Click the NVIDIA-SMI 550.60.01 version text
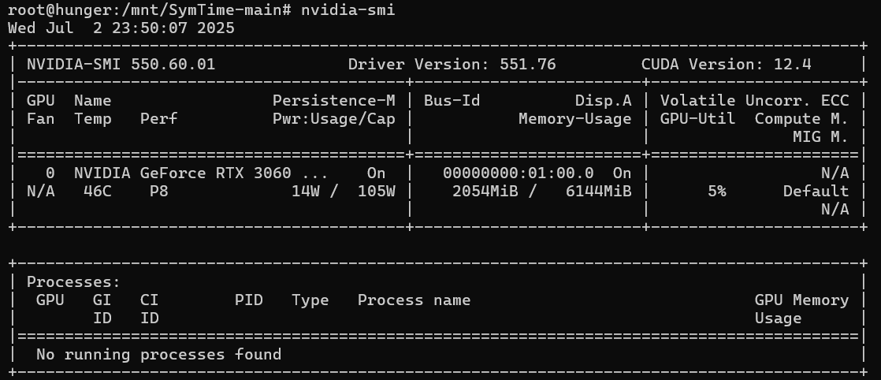Image resolution: width=881 pixels, height=380 pixels. pos(121,64)
